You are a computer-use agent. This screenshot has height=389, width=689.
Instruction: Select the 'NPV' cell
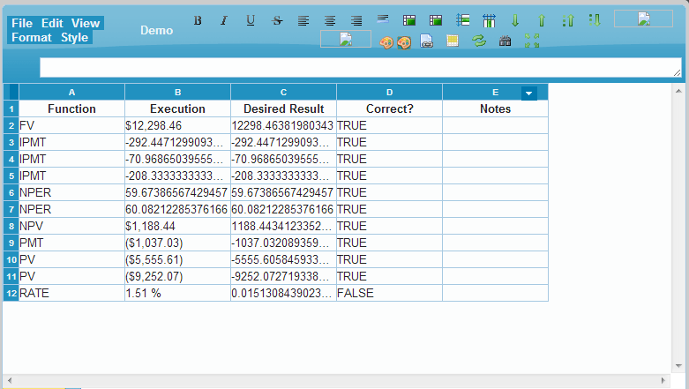click(x=71, y=227)
